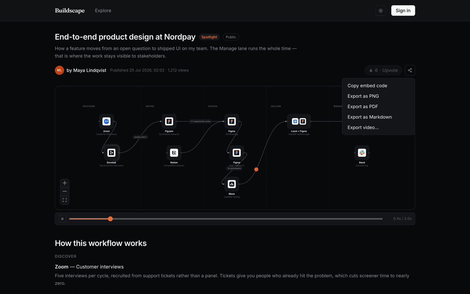Screen dimensions: 470x294
Task: Select the Slack decision log node
Action: pyautogui.click(x=362, y=153)
